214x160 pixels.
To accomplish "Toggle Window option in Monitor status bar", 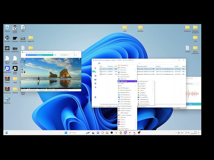I will (x=57, y=90).
